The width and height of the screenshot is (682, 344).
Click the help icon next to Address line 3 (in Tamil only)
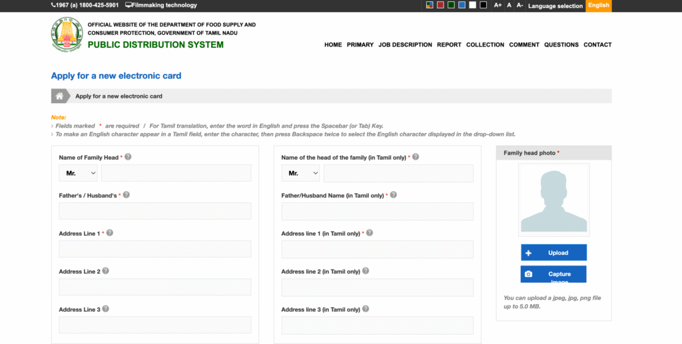tap(365, 309)
